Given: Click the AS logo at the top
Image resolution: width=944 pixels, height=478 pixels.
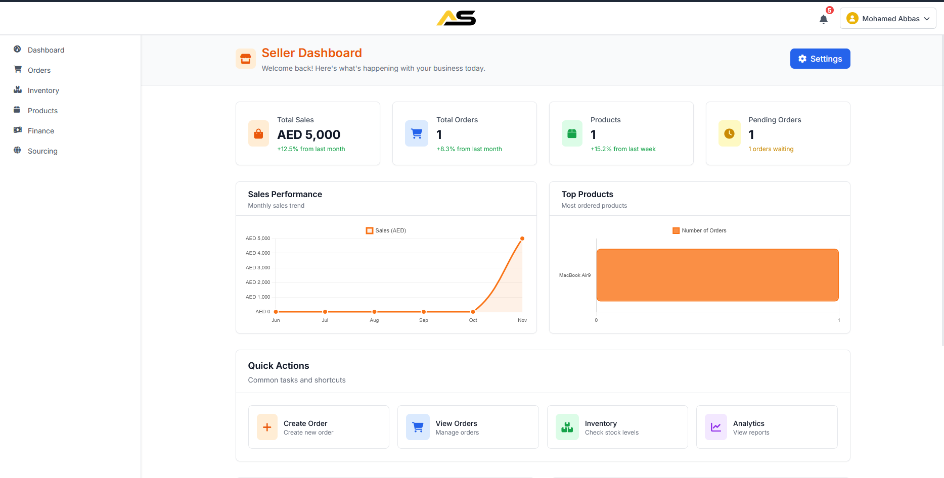Looking at the screenshot, I should (456, 18).
